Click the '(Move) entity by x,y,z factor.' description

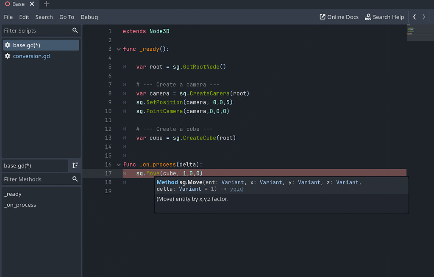click(x=192, y=199)
